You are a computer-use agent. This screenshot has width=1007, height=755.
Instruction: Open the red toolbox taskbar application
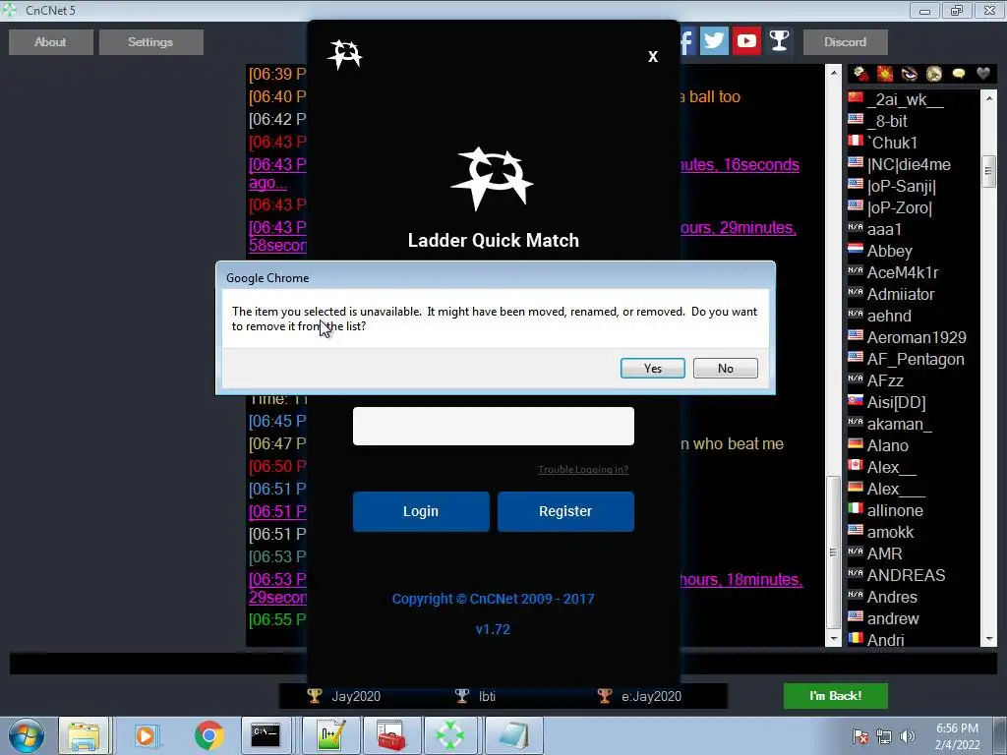[x=391, y=735]
